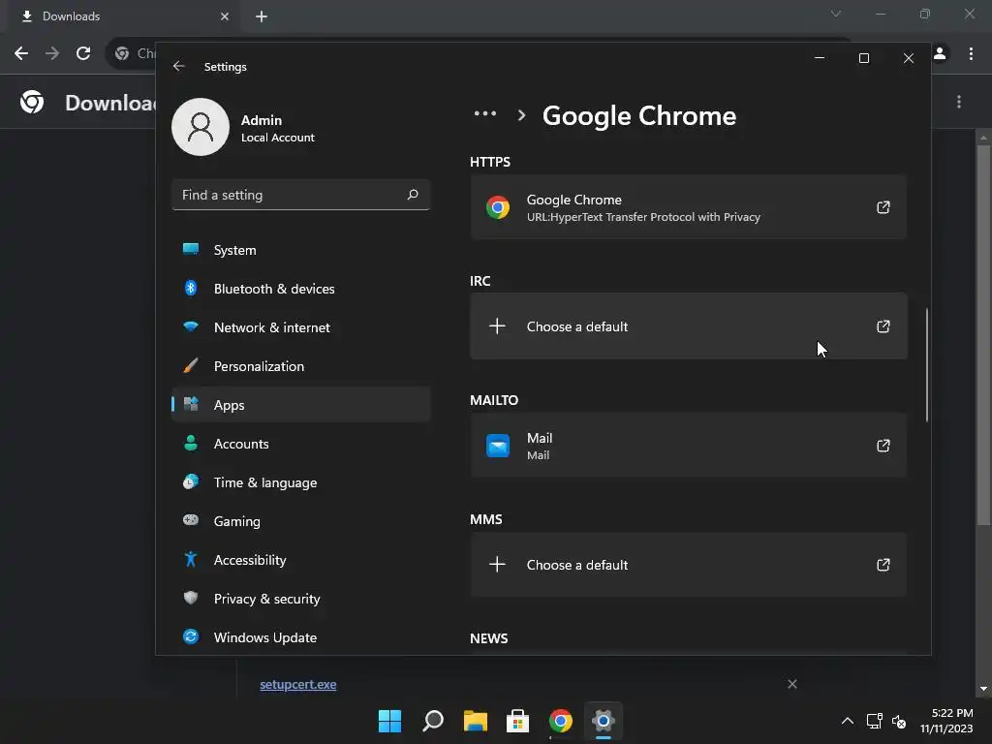Image resolution: width=992 pixels, height=744 pixels.
Task: Click the search magnifier in Find a setting
Action: 413,195
